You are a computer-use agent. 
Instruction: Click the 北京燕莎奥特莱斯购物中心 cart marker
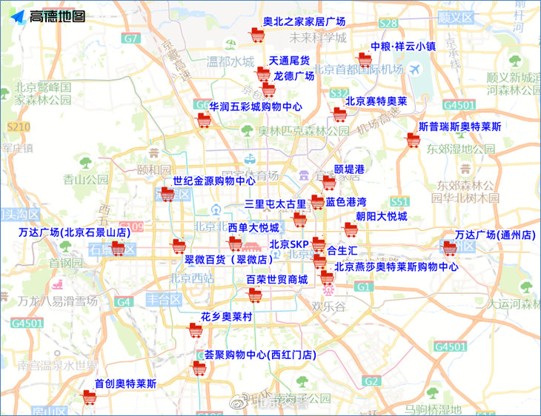click(326, 278)
